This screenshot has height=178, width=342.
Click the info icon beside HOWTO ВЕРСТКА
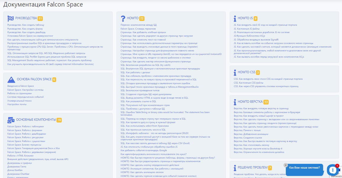(x=235, y=102)
